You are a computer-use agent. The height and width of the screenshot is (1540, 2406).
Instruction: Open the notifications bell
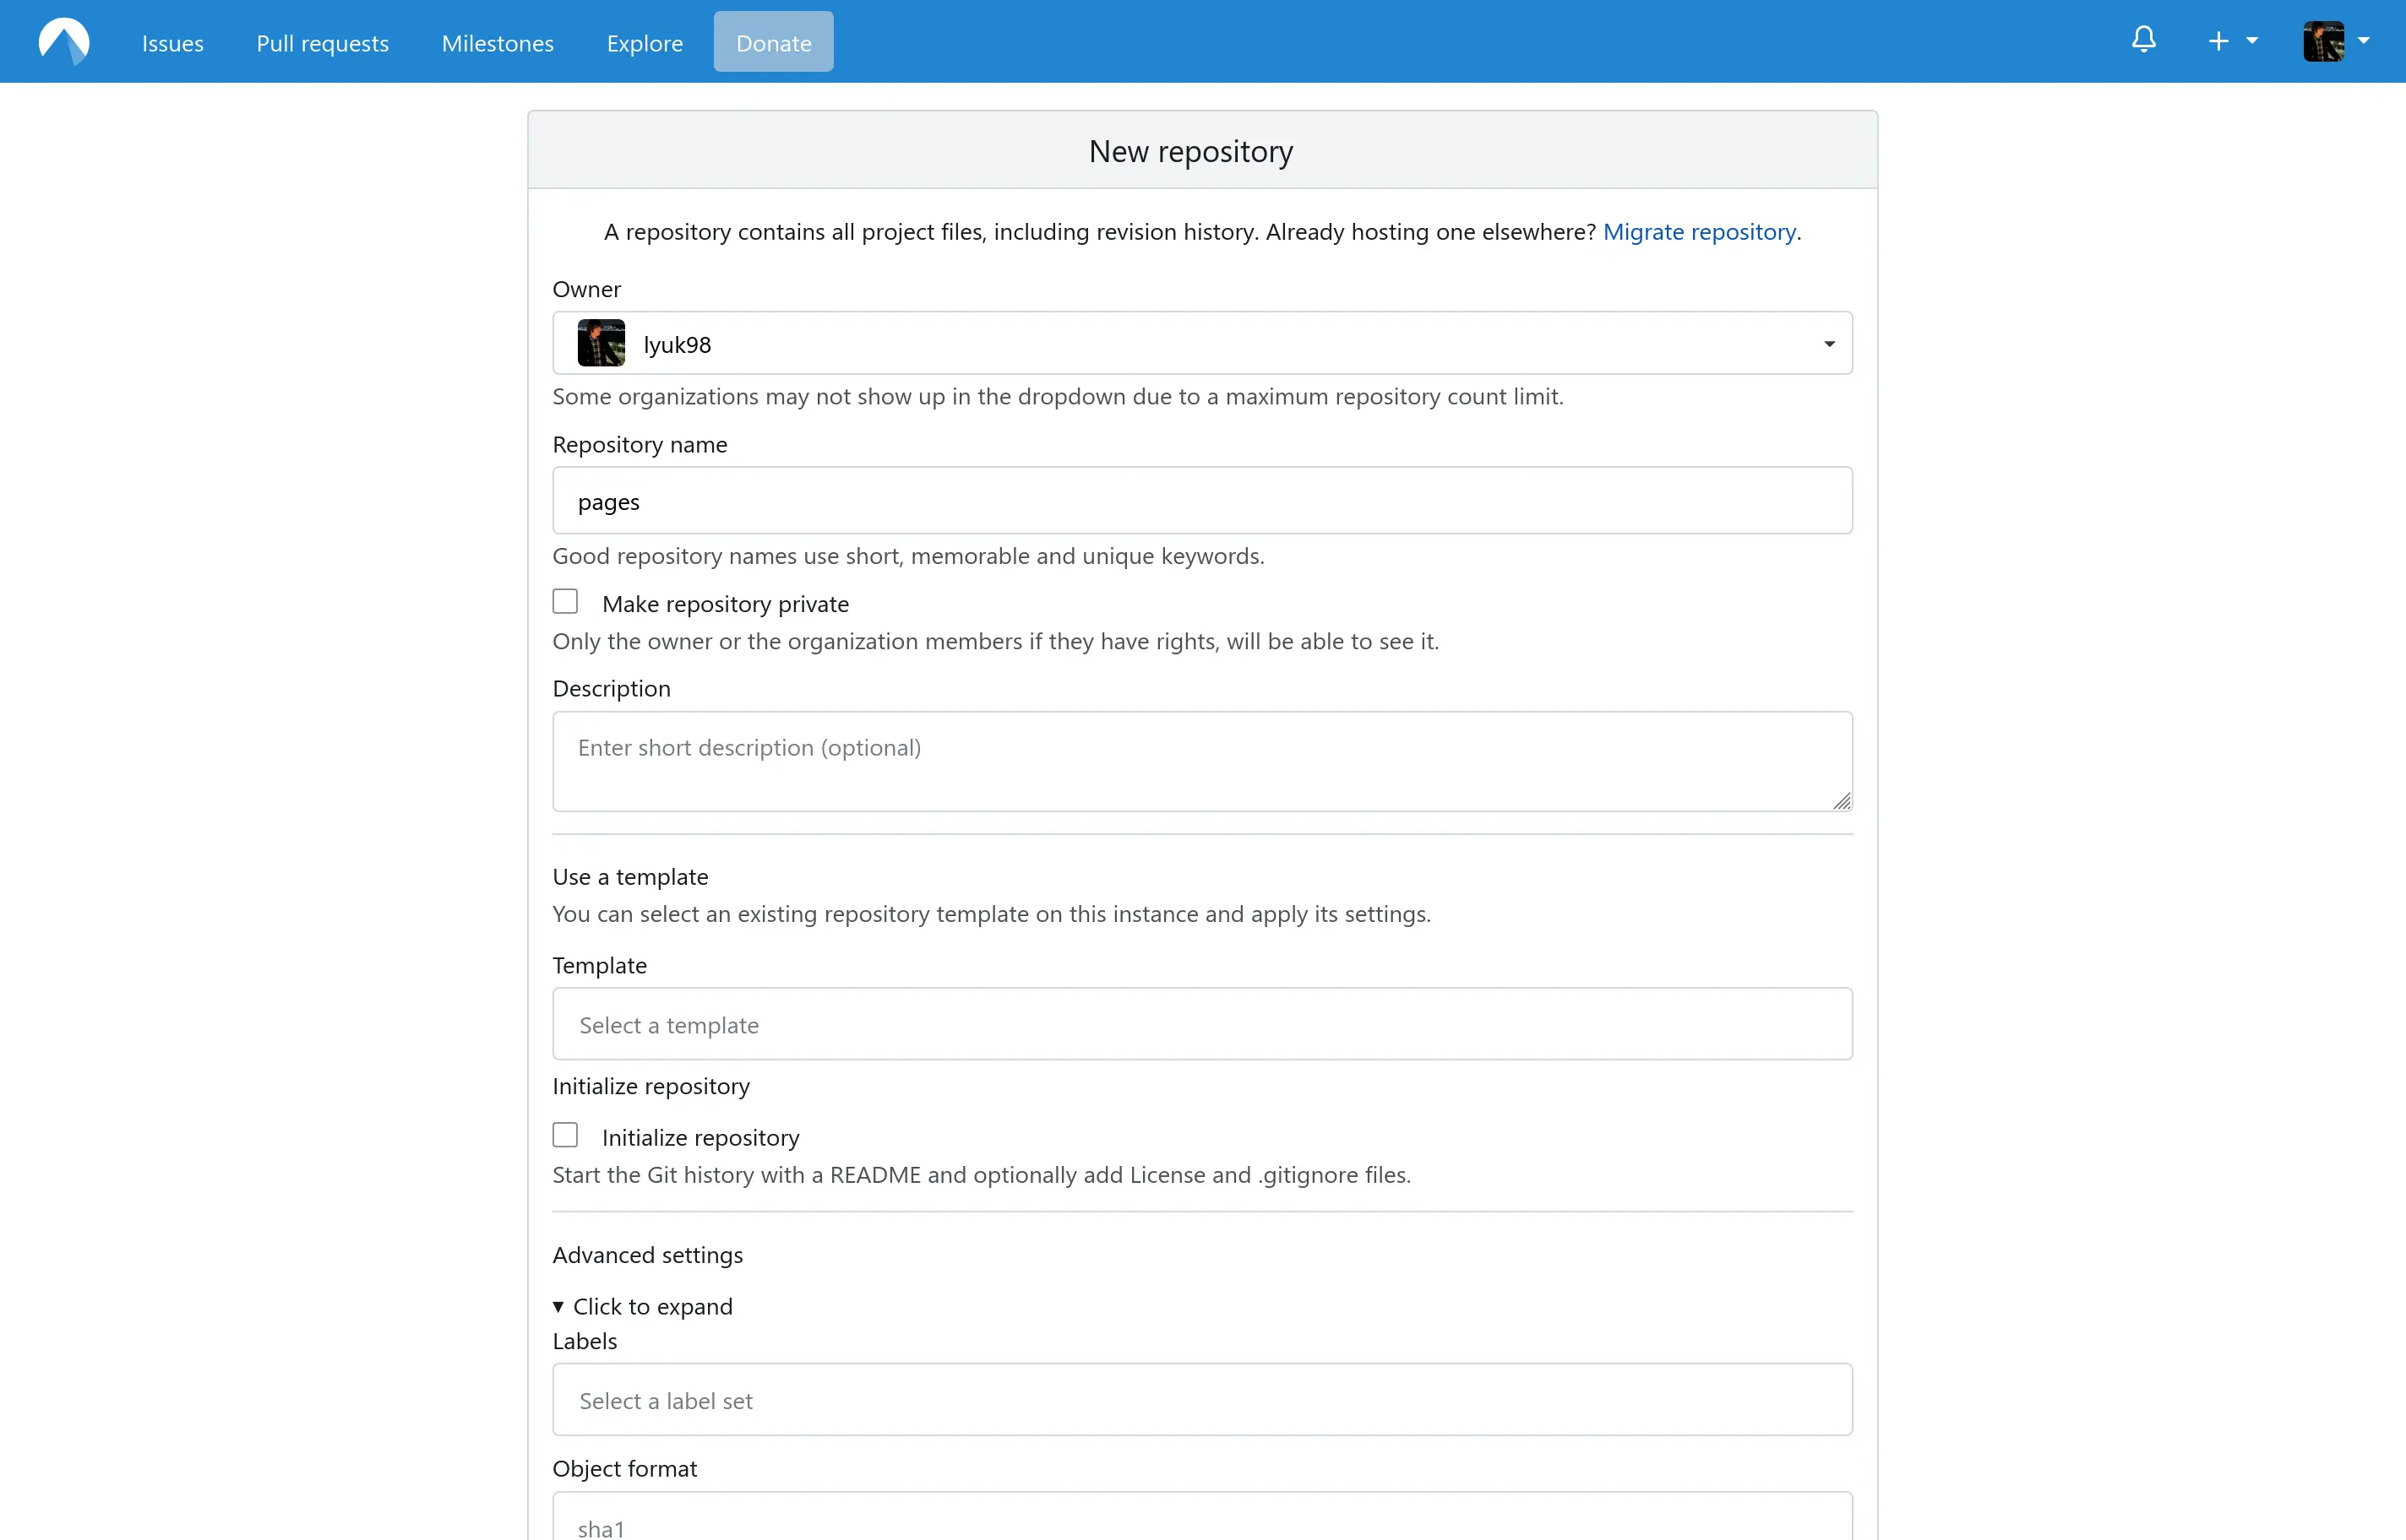coord(2143,40)
